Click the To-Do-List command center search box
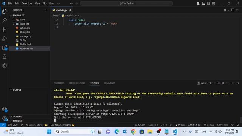242x136 pixels. (126, 3)
